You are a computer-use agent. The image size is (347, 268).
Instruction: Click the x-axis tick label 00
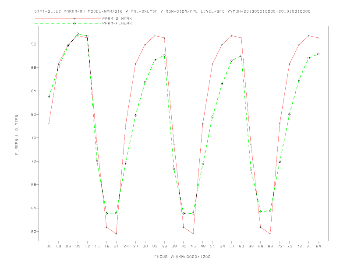[49, 246]
